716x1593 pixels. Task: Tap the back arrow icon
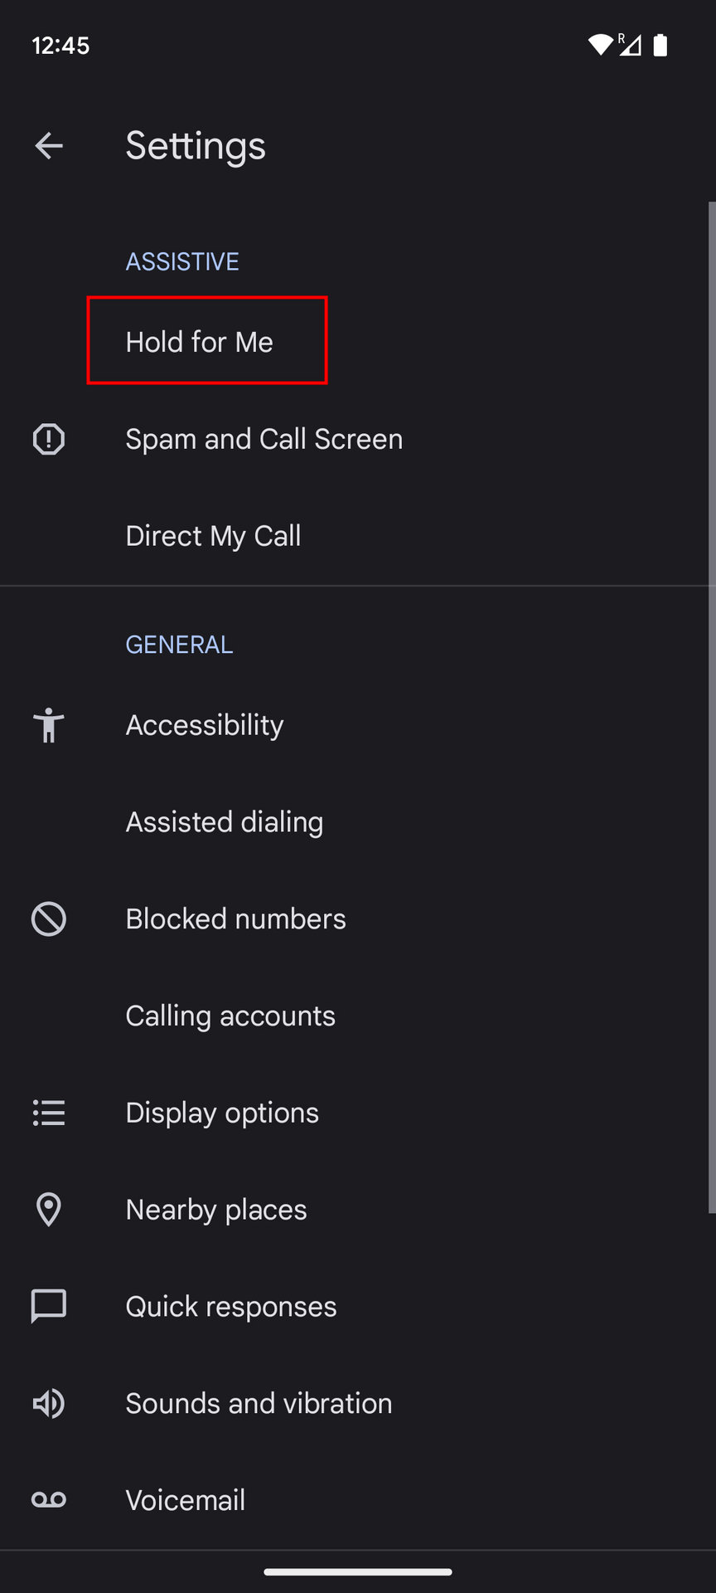coord(49,146)
